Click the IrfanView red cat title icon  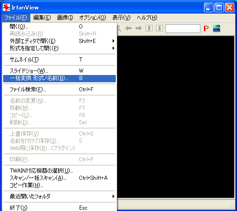point(6,7)
